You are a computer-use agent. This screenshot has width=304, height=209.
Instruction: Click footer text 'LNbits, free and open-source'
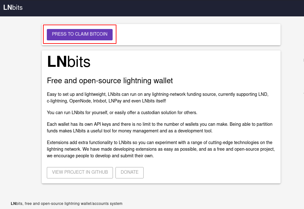tap(66, 204)
